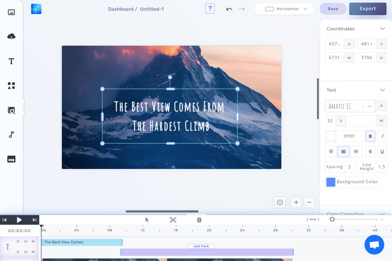
Task: Mute the text track with the speaker icon
Action: 34,241
